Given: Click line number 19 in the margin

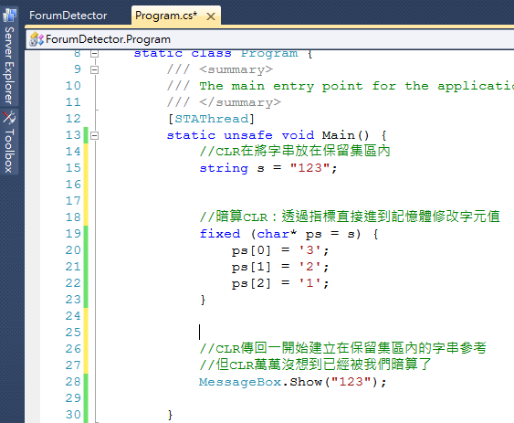Looking at the screenshot, I should click(x=73, y=234).
